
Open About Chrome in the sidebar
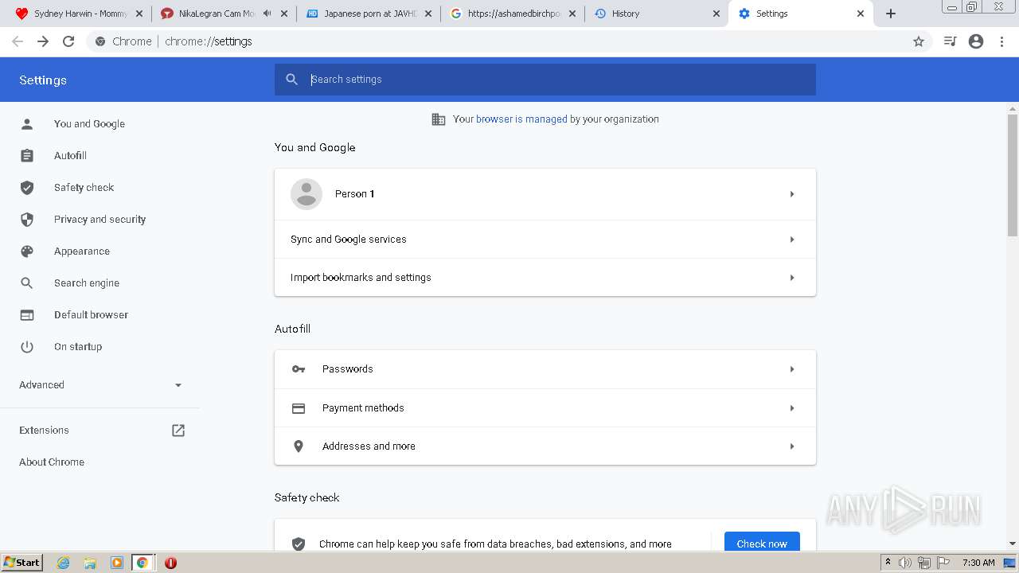52,462
